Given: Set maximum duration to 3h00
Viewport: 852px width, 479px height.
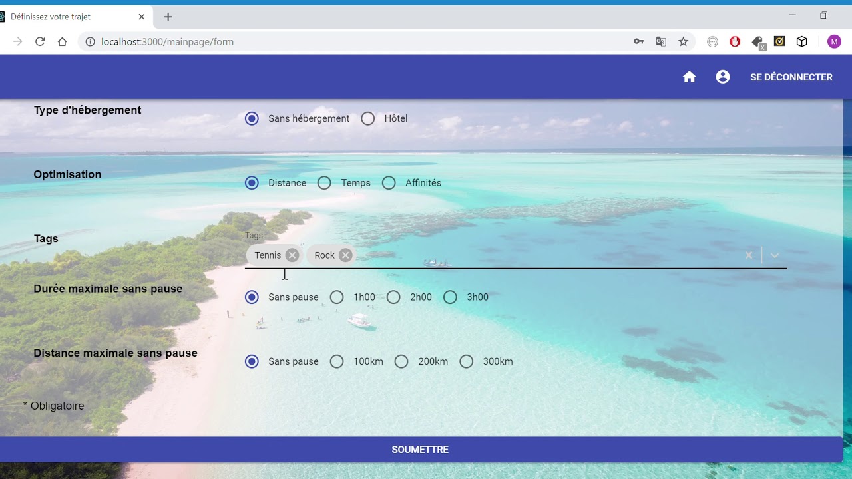Looking at the screenshot, I should (450, 297).
